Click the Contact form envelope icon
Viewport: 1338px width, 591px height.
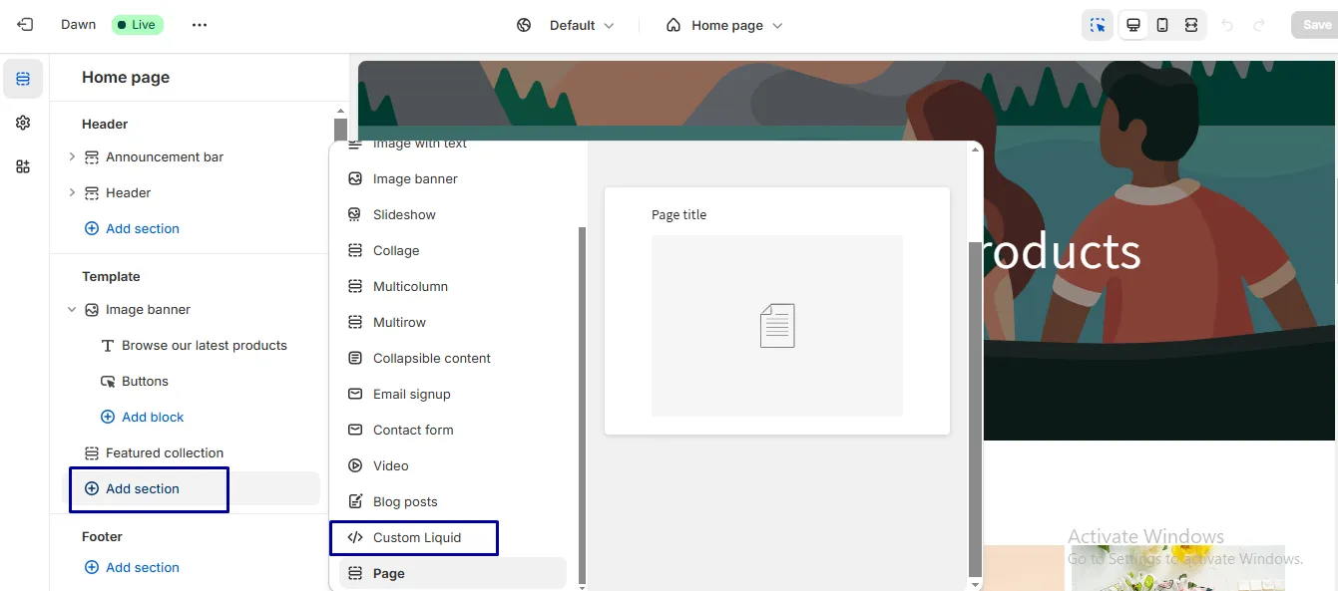tap(354, 430)
